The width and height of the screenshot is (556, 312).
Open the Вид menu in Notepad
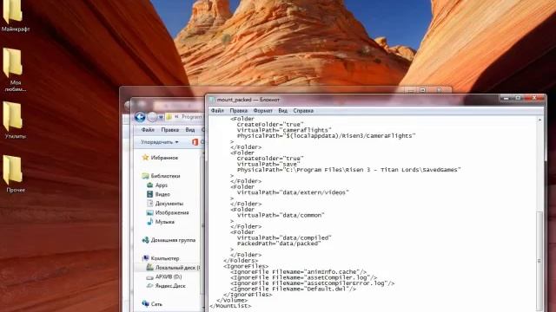(283, 111)
